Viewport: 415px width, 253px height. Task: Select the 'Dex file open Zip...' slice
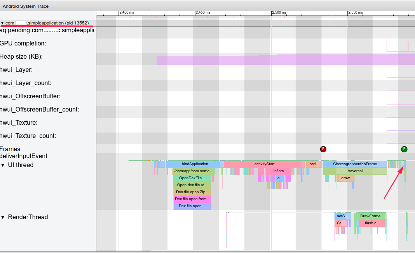click(x=192, y=192)
